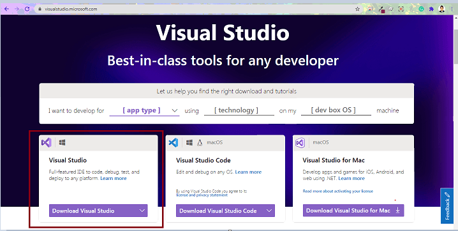Click the large 'Visual Studio' page title

(x=223, y=33)
